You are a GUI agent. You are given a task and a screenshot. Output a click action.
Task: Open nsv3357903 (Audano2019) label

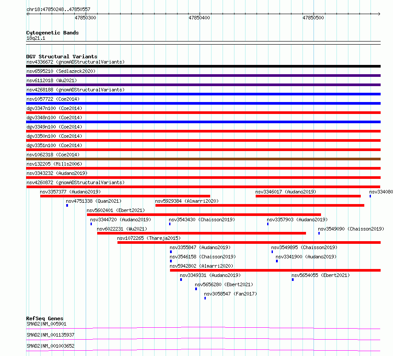(297, 220)
